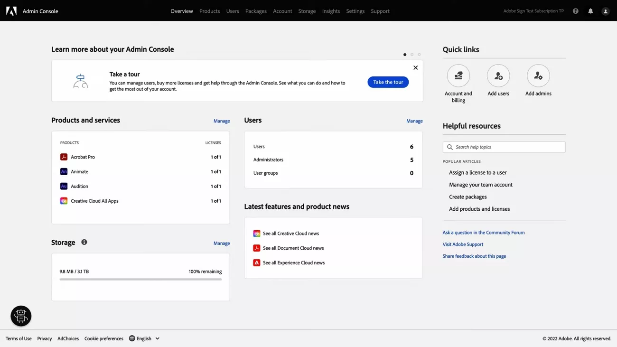Click the Creative Cloud news icon

click(x=257, y=234)
